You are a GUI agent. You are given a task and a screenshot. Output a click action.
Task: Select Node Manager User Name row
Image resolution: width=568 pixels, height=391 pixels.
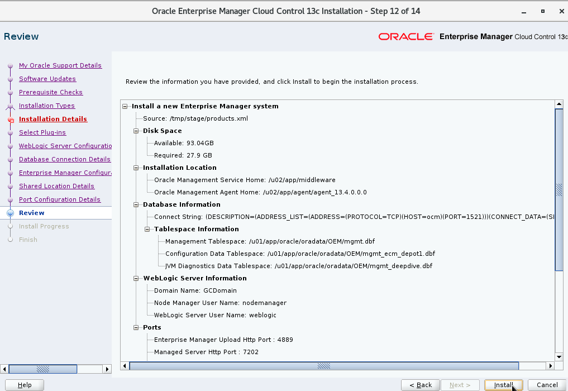tap(220, 303)
